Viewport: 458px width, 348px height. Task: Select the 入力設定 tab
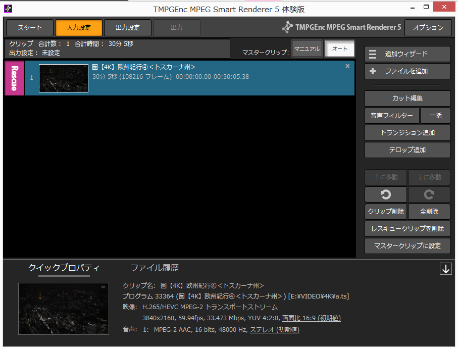click(79, 28)
